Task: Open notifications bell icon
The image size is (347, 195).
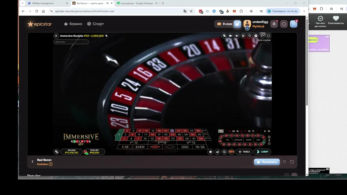Action: pos(274,24)
